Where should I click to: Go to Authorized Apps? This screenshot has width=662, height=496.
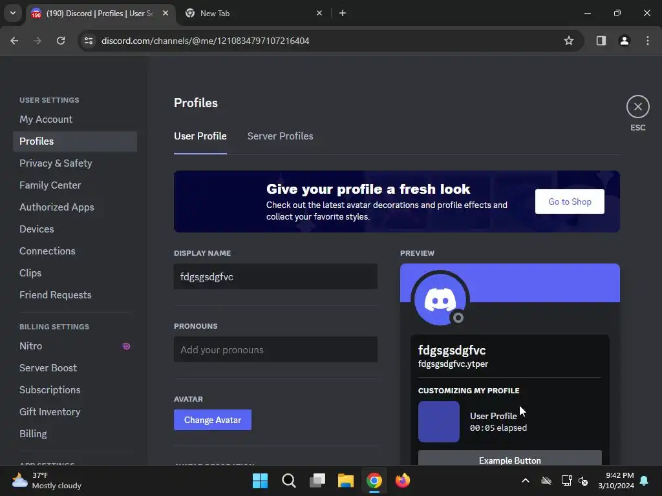75,207
